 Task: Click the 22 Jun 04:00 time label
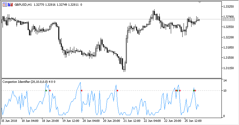coord(152,121)
